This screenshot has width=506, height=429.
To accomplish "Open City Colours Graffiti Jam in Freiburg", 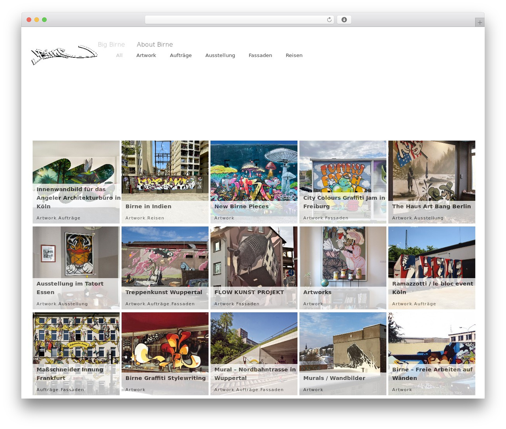I will tap(343, 182).
